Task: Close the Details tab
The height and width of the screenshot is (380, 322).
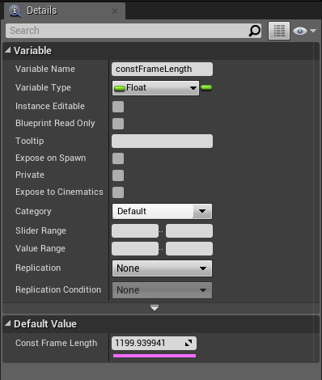Action: 115,11
